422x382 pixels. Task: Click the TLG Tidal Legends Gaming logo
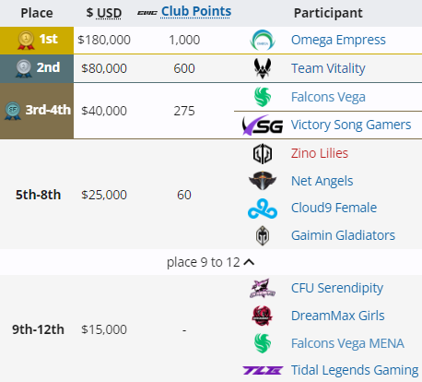coord(263,370)
